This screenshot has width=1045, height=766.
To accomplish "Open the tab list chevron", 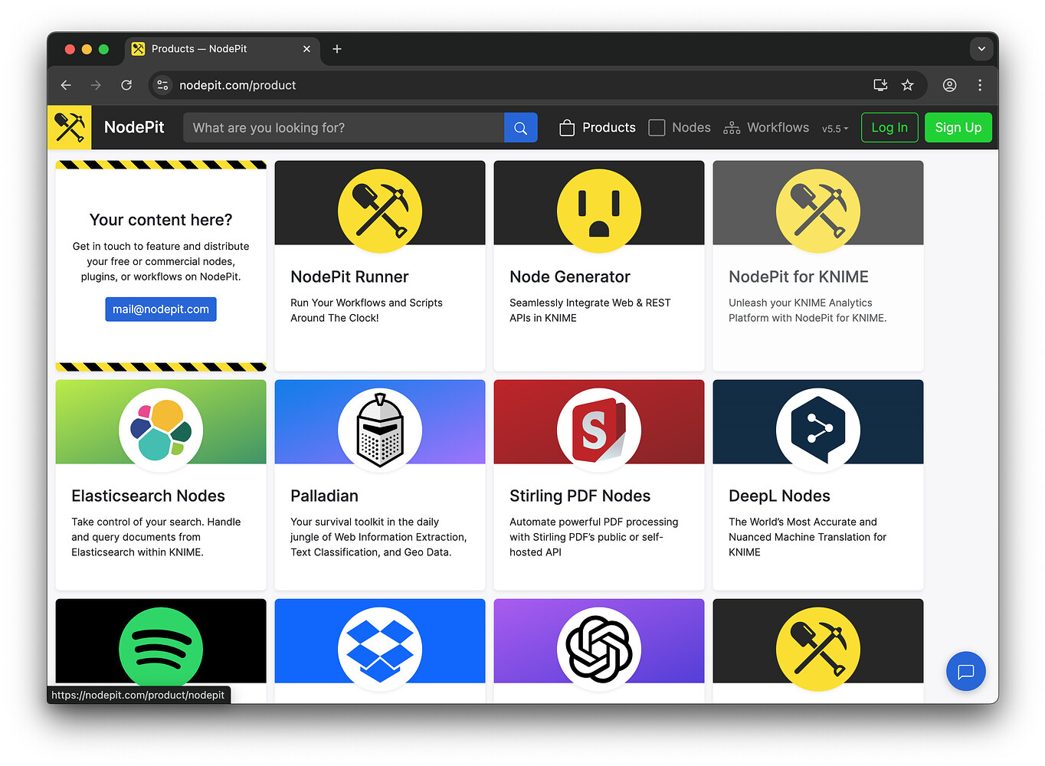I will pos(981,48).
